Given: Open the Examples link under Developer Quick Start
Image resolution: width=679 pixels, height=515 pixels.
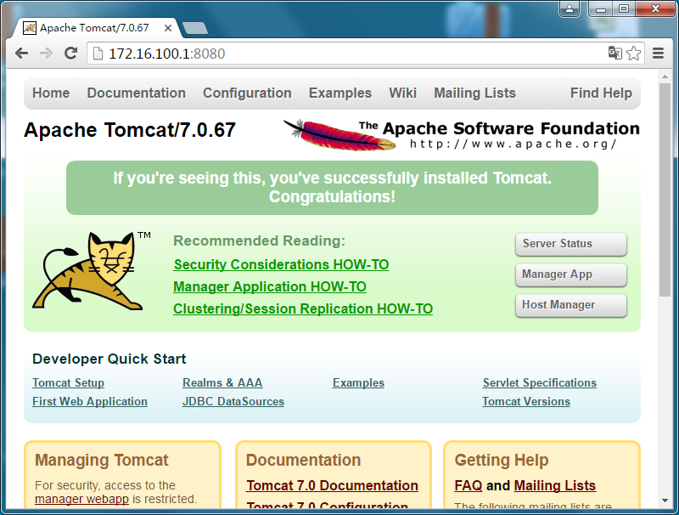Looking at the screenshot, I should 358,382.
